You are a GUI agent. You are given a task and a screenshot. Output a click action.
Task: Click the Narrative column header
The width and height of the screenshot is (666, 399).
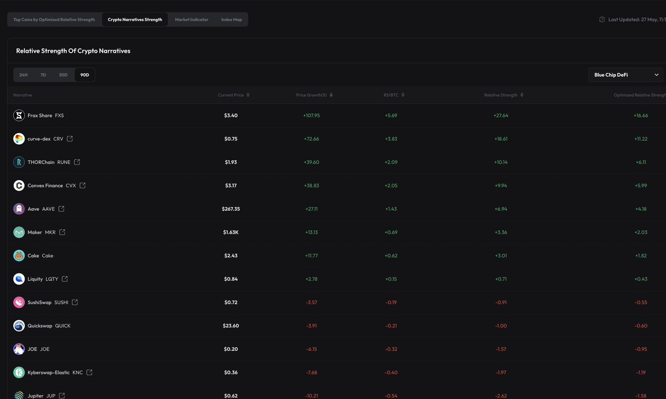point(23,95)
